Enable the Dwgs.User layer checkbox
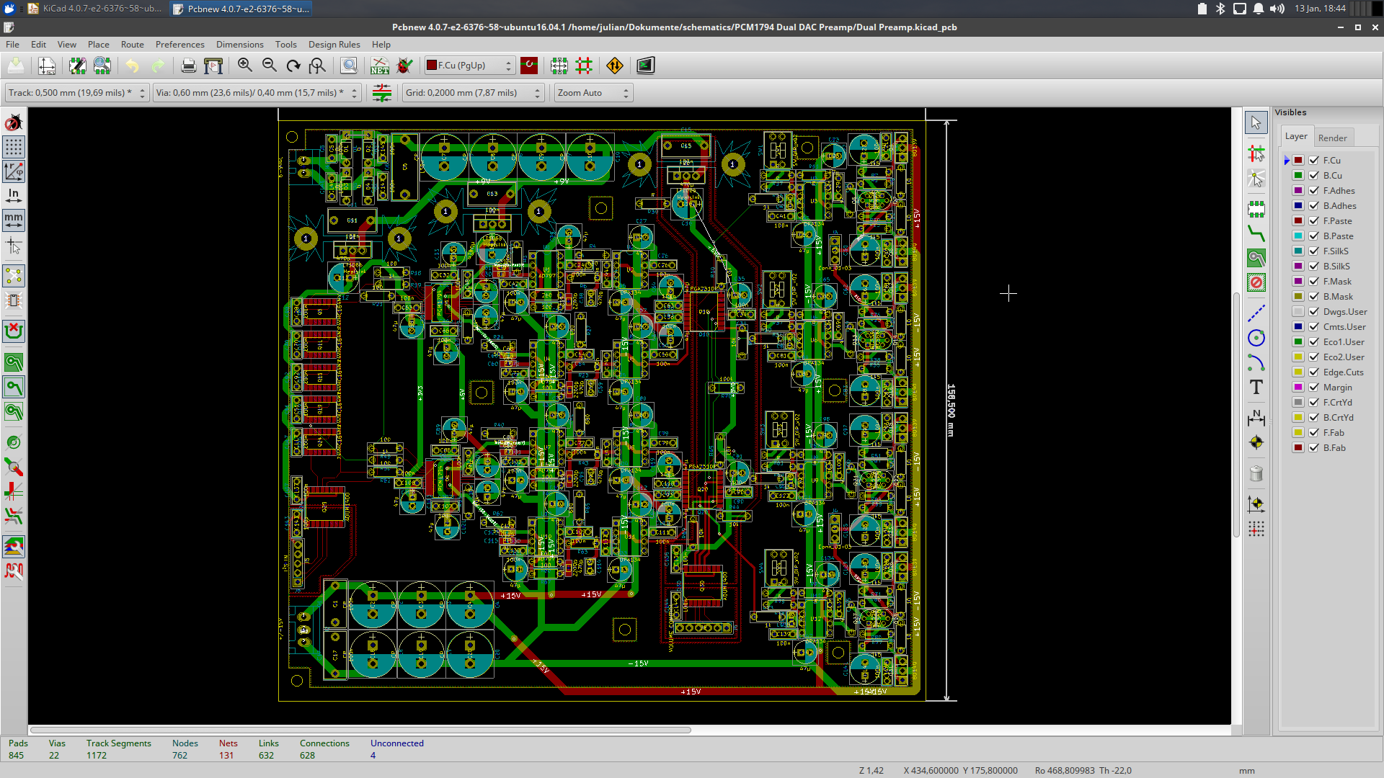Screen dimensions: 1384x778 tap(1314, 312)
